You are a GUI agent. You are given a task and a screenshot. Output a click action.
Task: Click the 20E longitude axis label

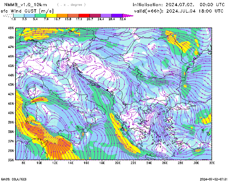[118, 163]
